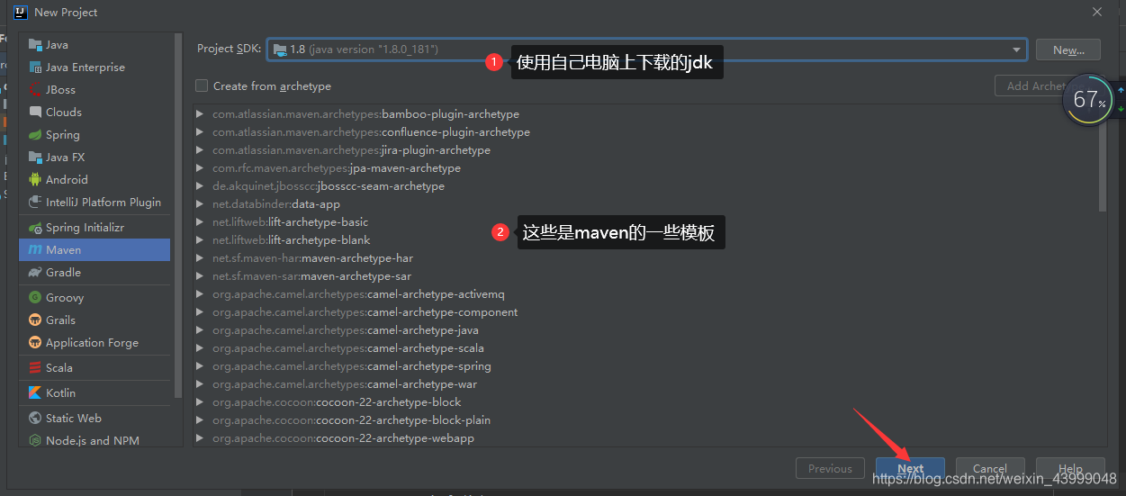Click the project type list scrollbar
The height and width of the screenshot is (496, 1126).
click(x=177, y=216)
